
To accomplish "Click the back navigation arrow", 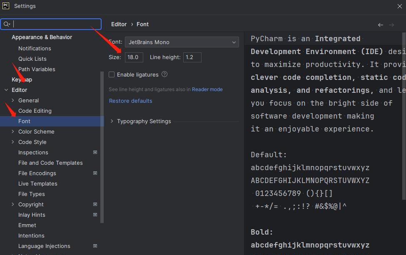I will 380,25.
